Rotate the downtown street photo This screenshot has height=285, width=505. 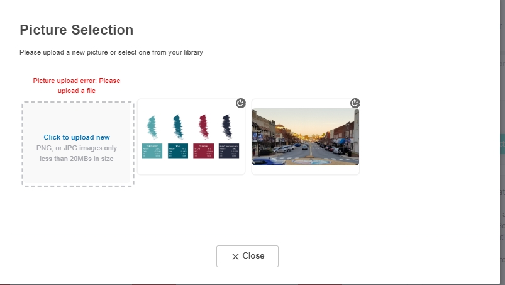[x=355, y=103]
